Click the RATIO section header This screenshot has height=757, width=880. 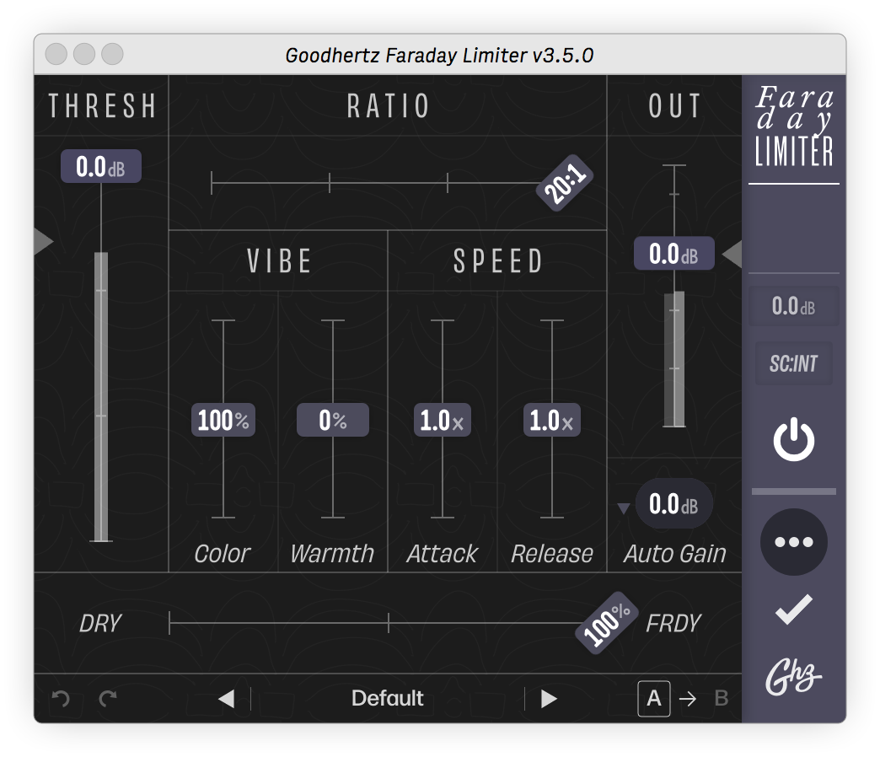coord(389,106)
